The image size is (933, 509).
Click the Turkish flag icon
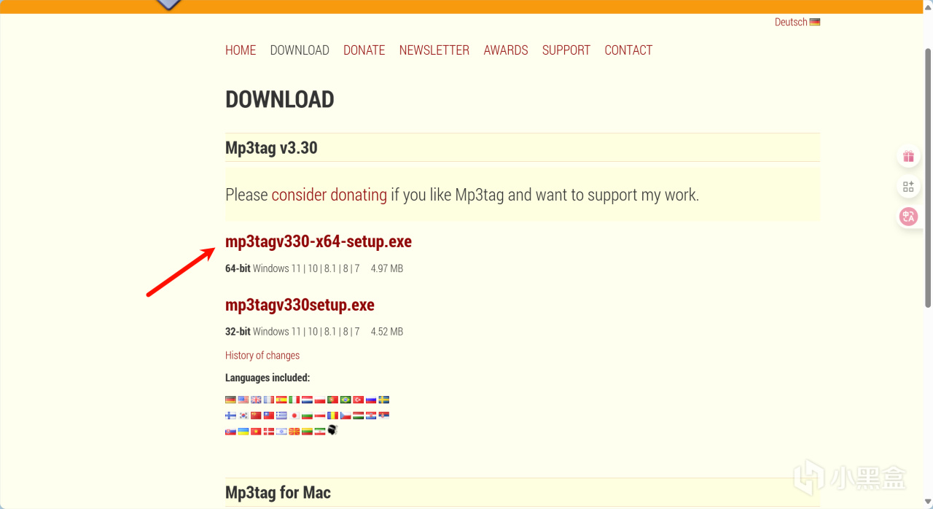(358, 400)
